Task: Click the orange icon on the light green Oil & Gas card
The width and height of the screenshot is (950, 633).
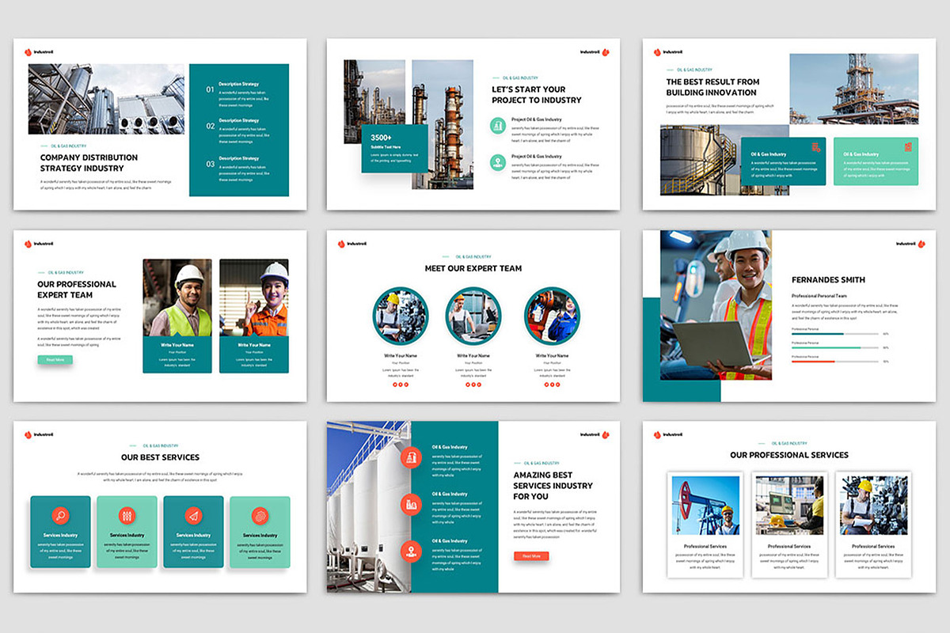Action: (x=909, y=147)
